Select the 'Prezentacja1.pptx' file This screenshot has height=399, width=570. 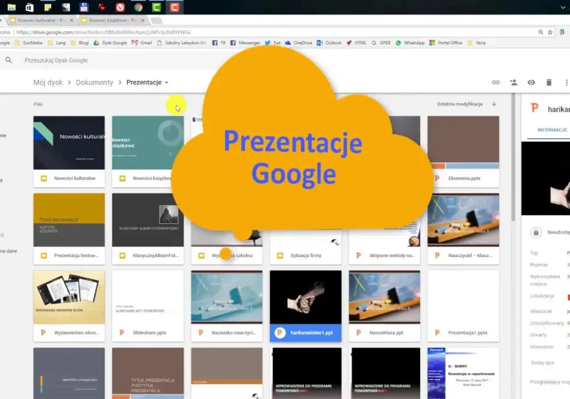coord(463,306)
